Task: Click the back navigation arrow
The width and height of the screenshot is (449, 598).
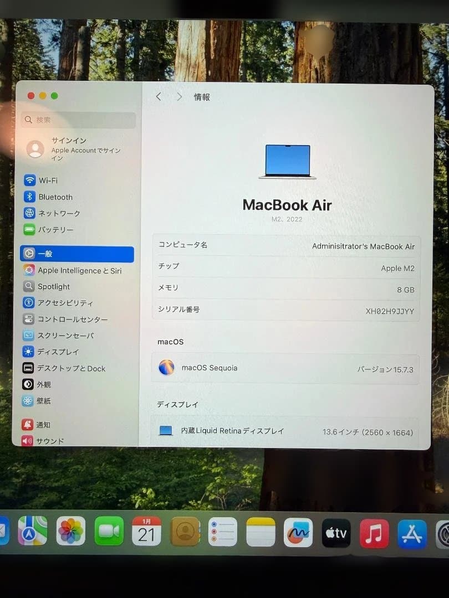Action: coord(159,96)
